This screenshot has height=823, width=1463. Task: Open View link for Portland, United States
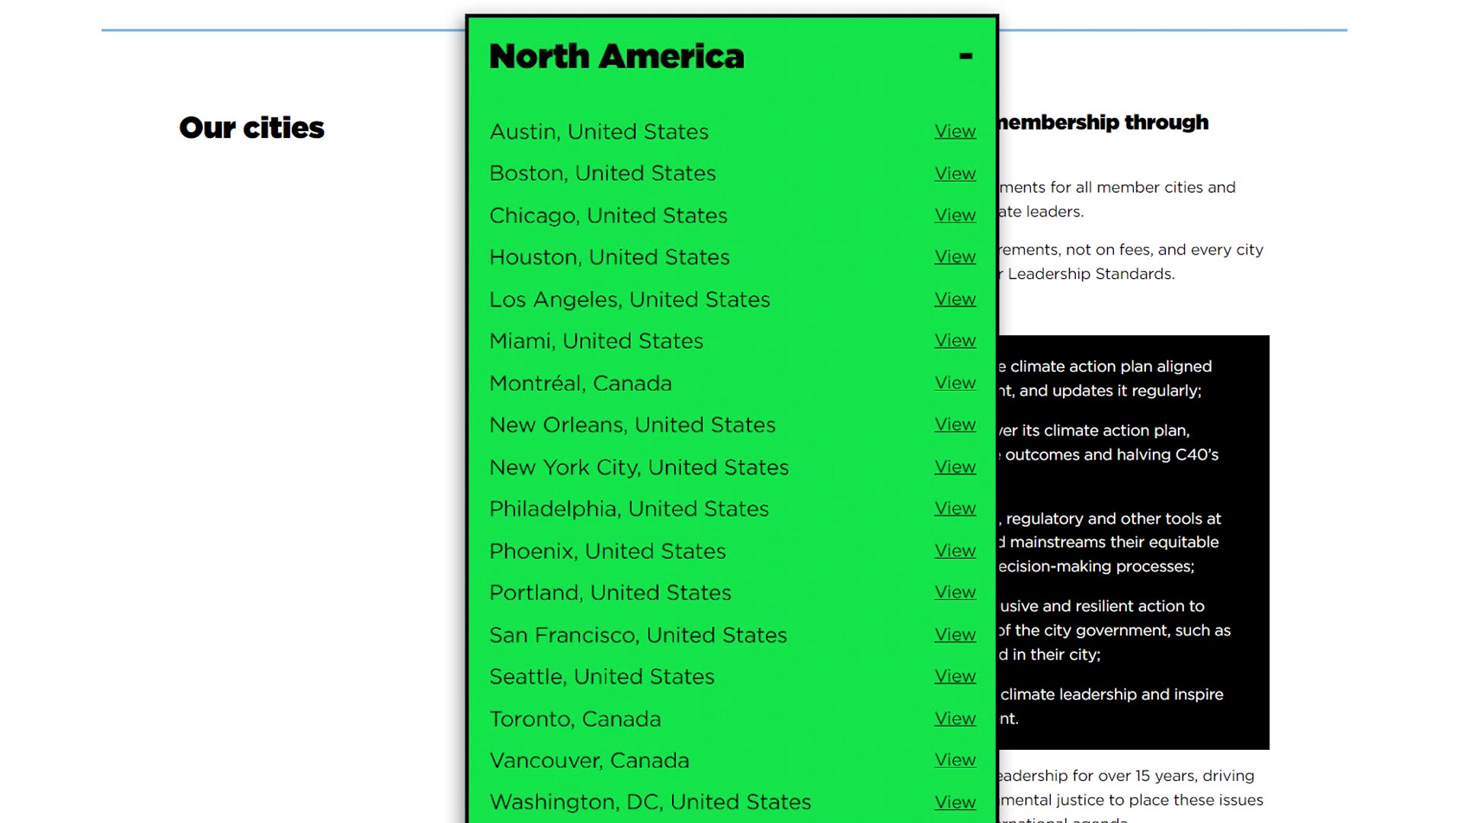point(955,592)
